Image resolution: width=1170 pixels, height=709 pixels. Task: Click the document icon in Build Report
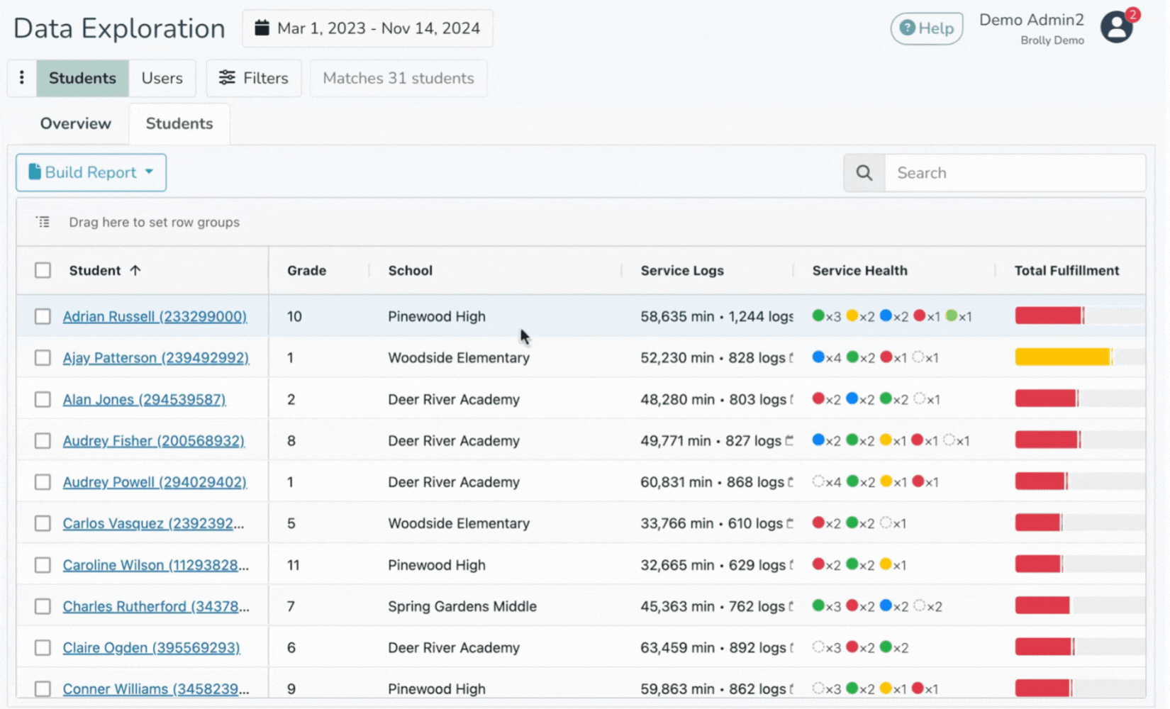coord(34,172)
